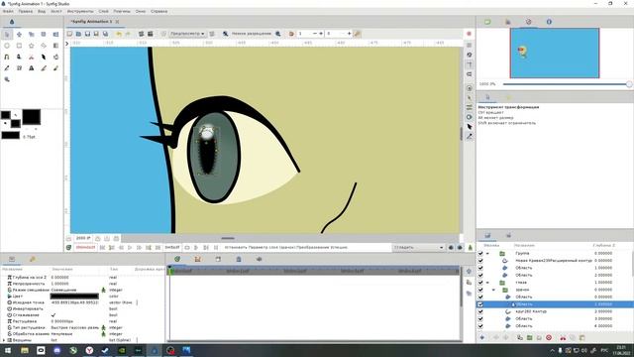Collapse the Группа layer group
This screenshot has height=357, width=634.
click(x=487, y=254)
